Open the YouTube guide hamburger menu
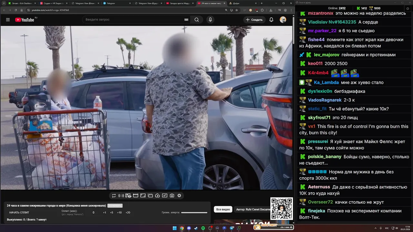This screenshot has height=232, width=413. coord(8,20)
